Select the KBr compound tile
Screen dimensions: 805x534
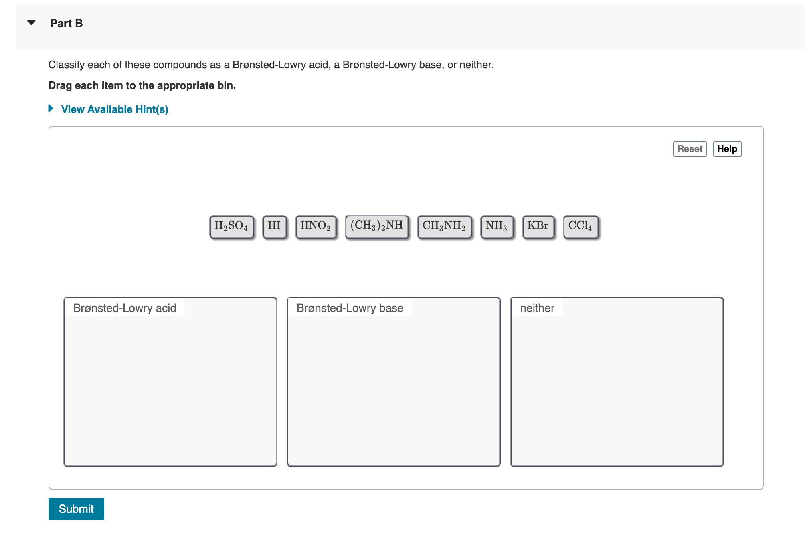point(538,227)
